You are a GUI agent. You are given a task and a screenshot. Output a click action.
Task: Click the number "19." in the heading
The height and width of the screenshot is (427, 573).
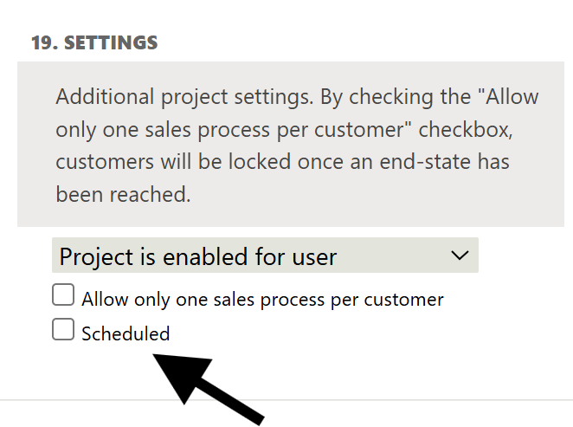43,42
